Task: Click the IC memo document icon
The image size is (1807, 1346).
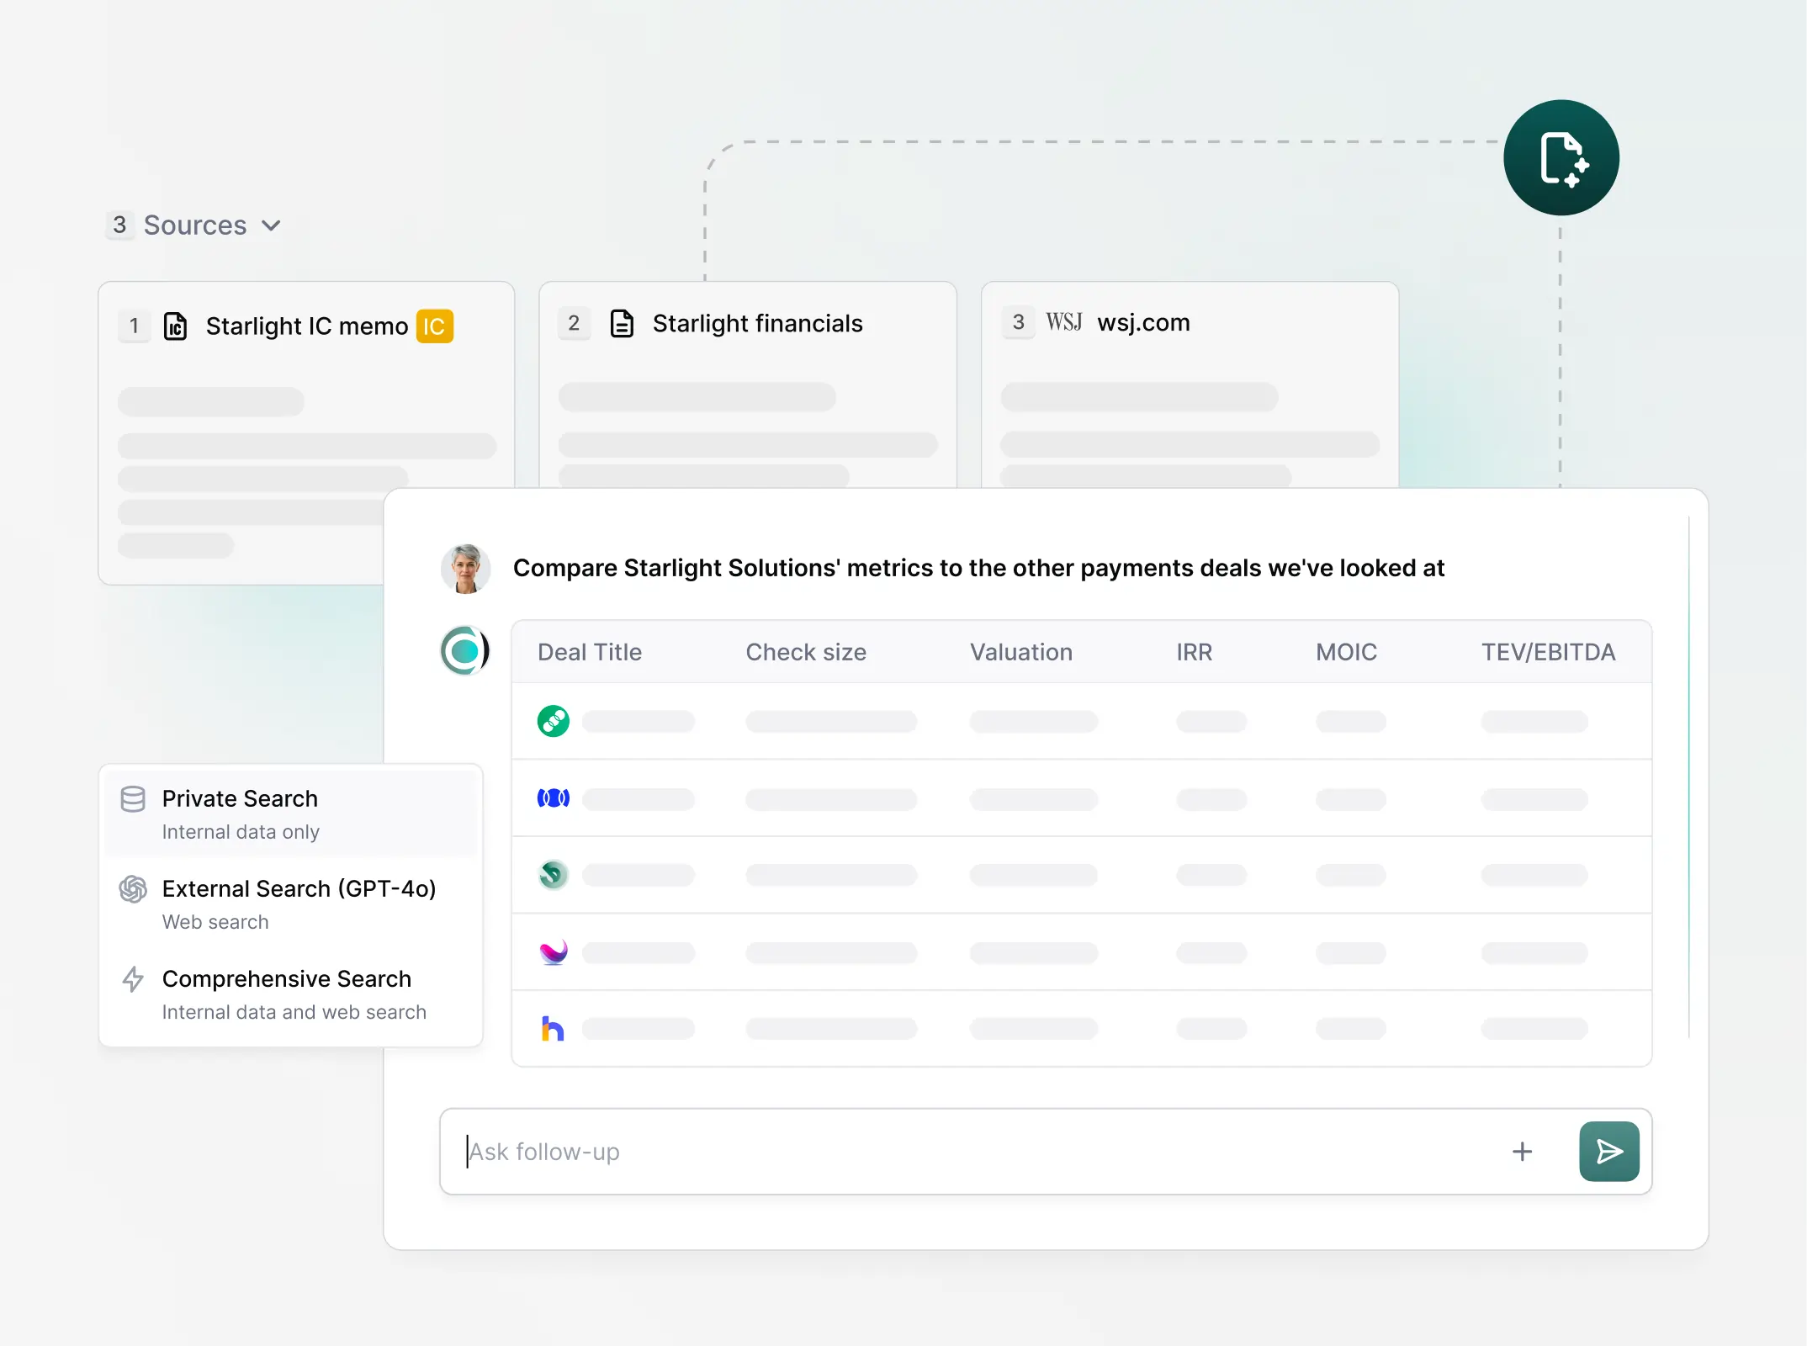Action: coord(175,326)
